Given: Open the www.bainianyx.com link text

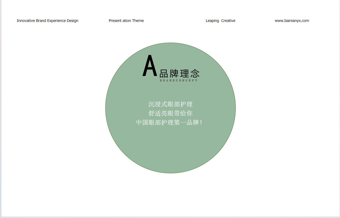Looking at the screenshot, I should 292,21.
